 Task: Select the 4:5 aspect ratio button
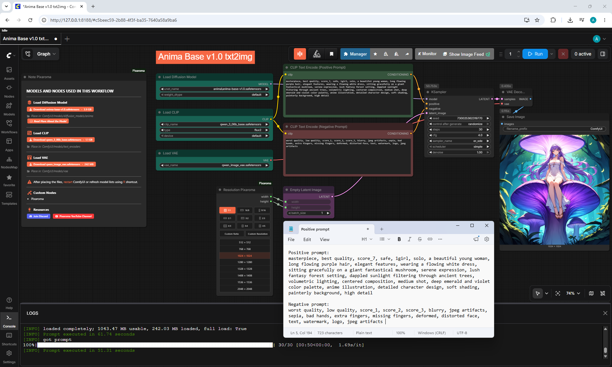pyautogui.click(x=262, y=226)
